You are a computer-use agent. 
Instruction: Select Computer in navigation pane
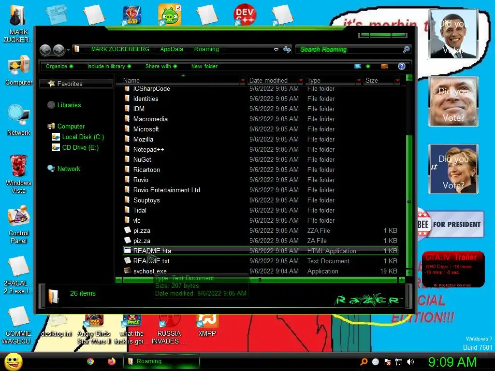coord(71,126)
